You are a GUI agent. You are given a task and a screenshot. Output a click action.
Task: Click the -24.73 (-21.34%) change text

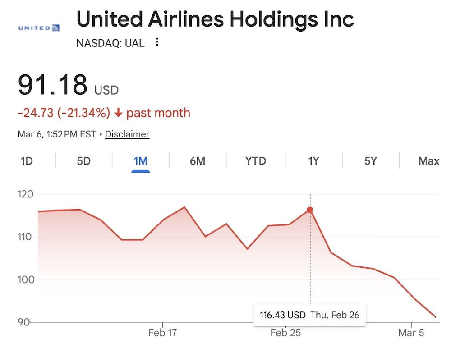64,113
